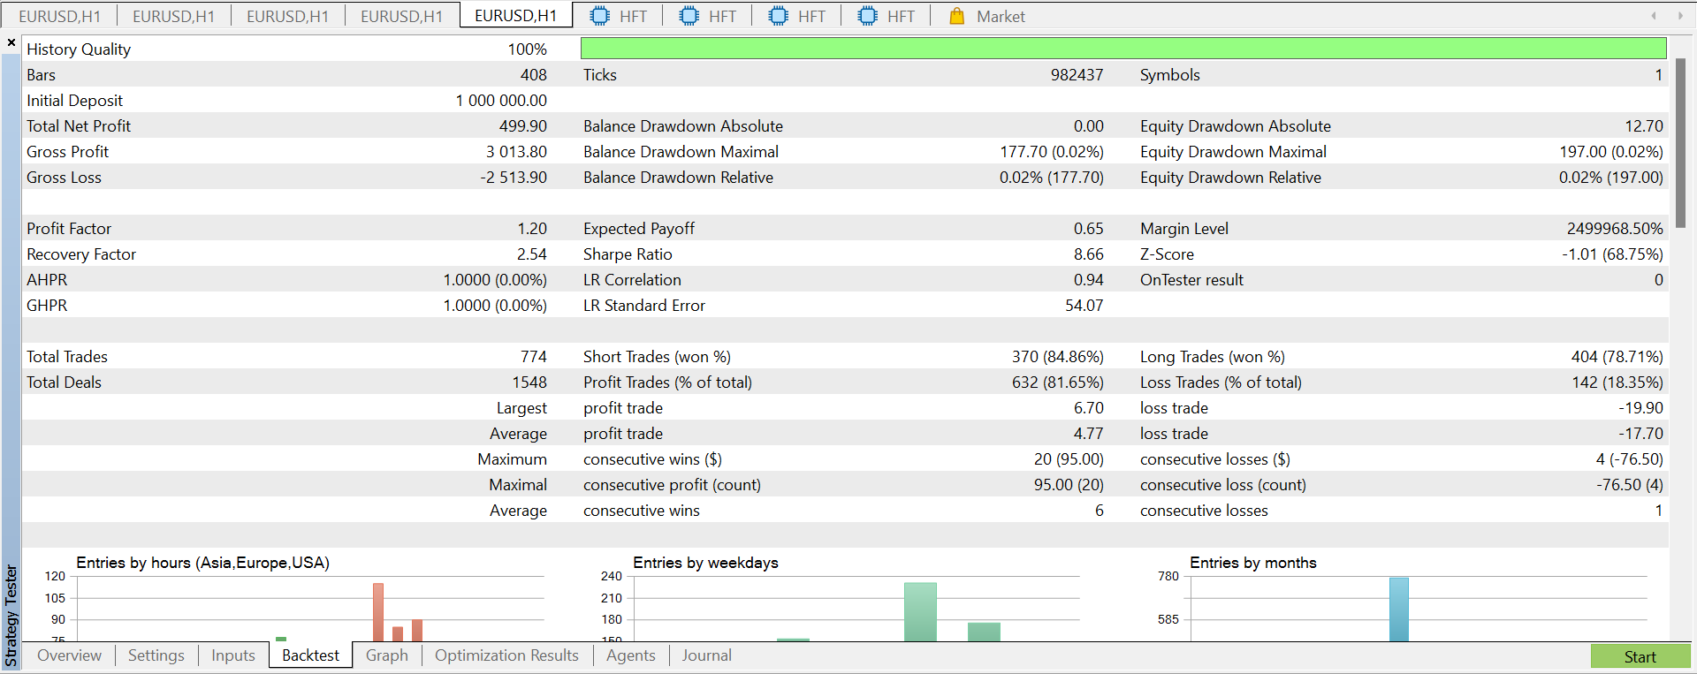Image resolution: width=1697 pixels, height=674 pixels.
Task: Select Equity Drawdown Absolute value 12.70
Action: point(1644,126)
